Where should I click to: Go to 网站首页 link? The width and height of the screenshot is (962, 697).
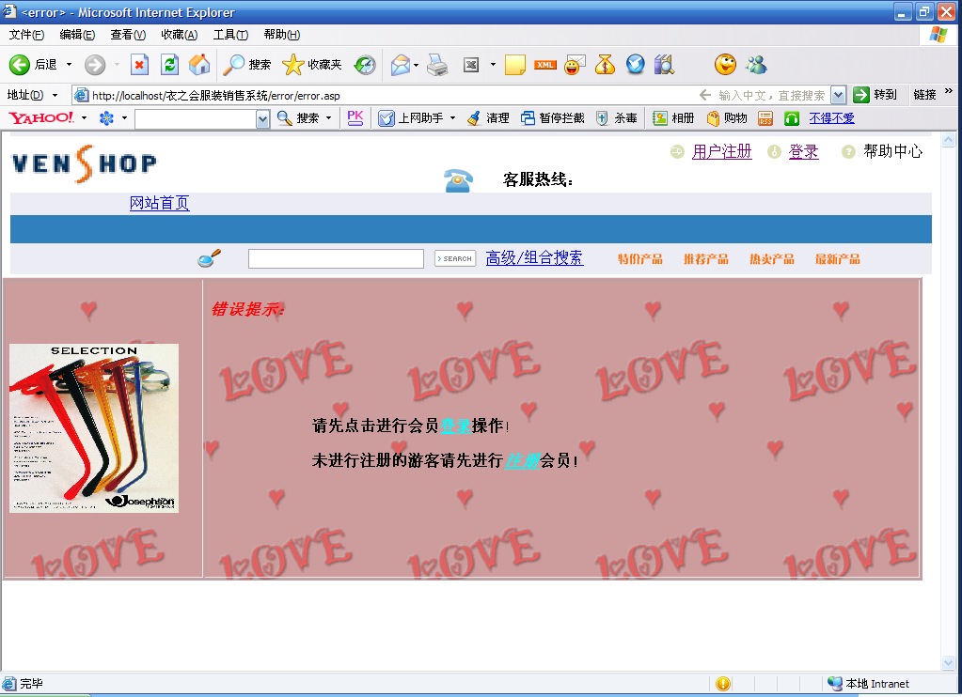[160, 203]
